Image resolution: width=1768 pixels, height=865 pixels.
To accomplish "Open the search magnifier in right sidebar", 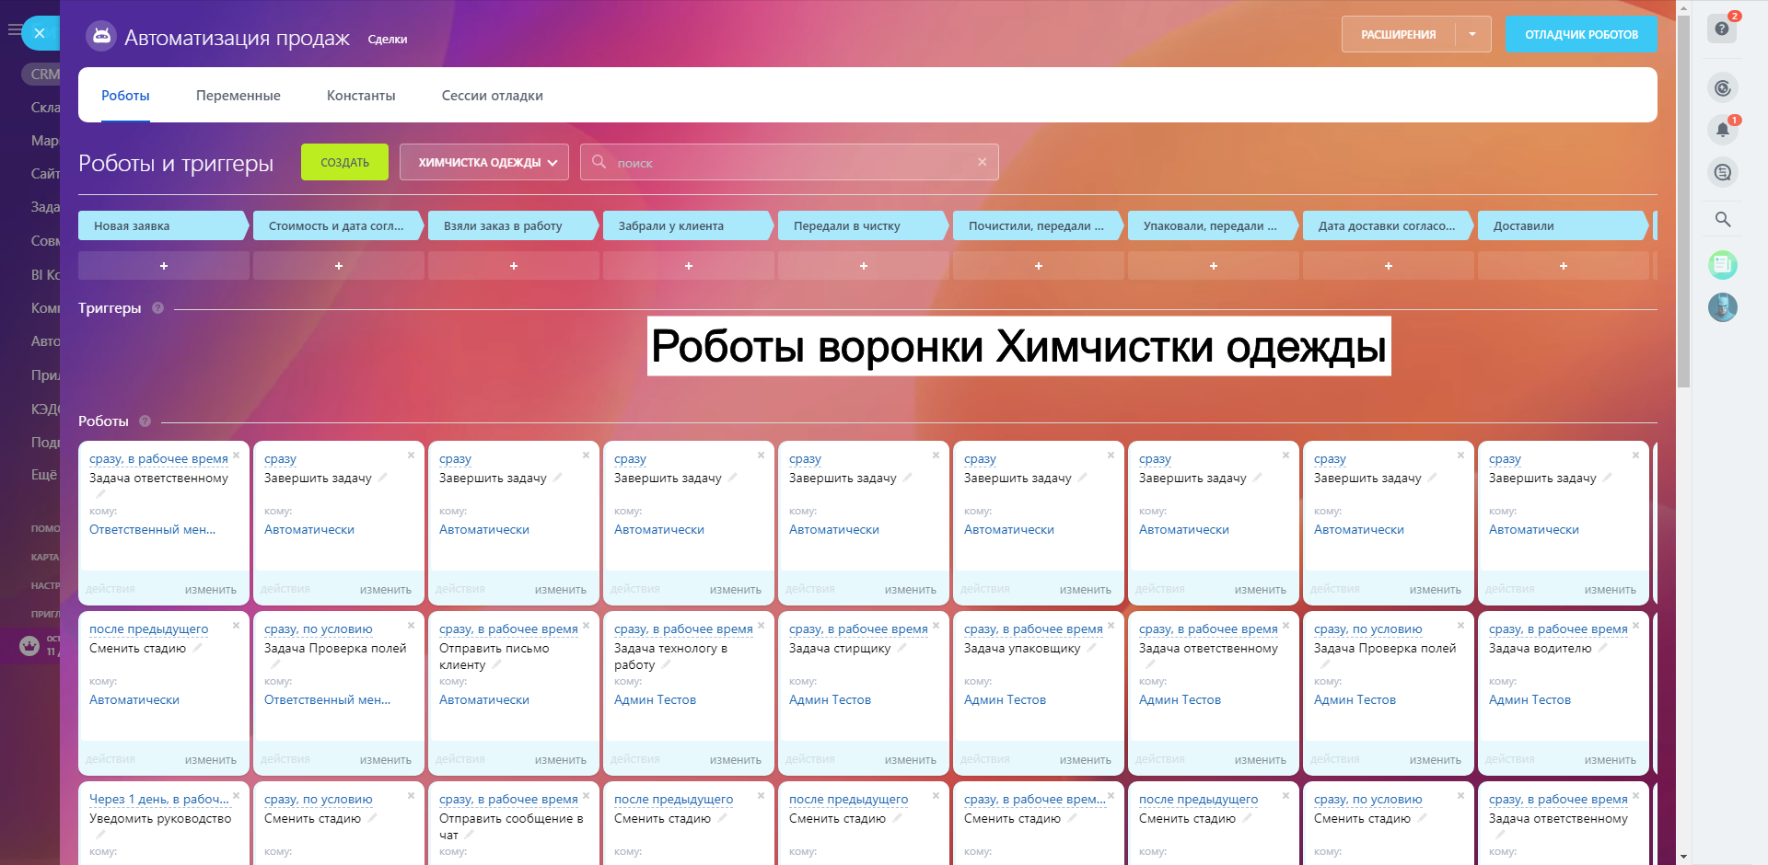I will [1722, 219].
